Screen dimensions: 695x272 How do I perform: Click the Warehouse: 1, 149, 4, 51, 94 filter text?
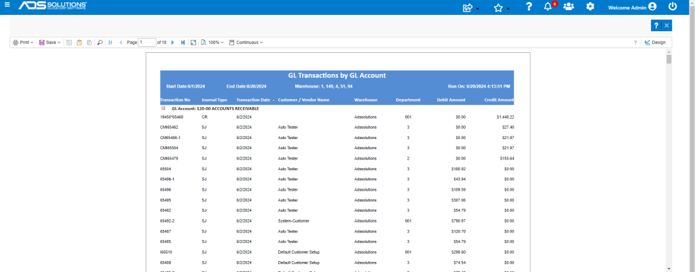pyautogui.click(x=324, y=86)
